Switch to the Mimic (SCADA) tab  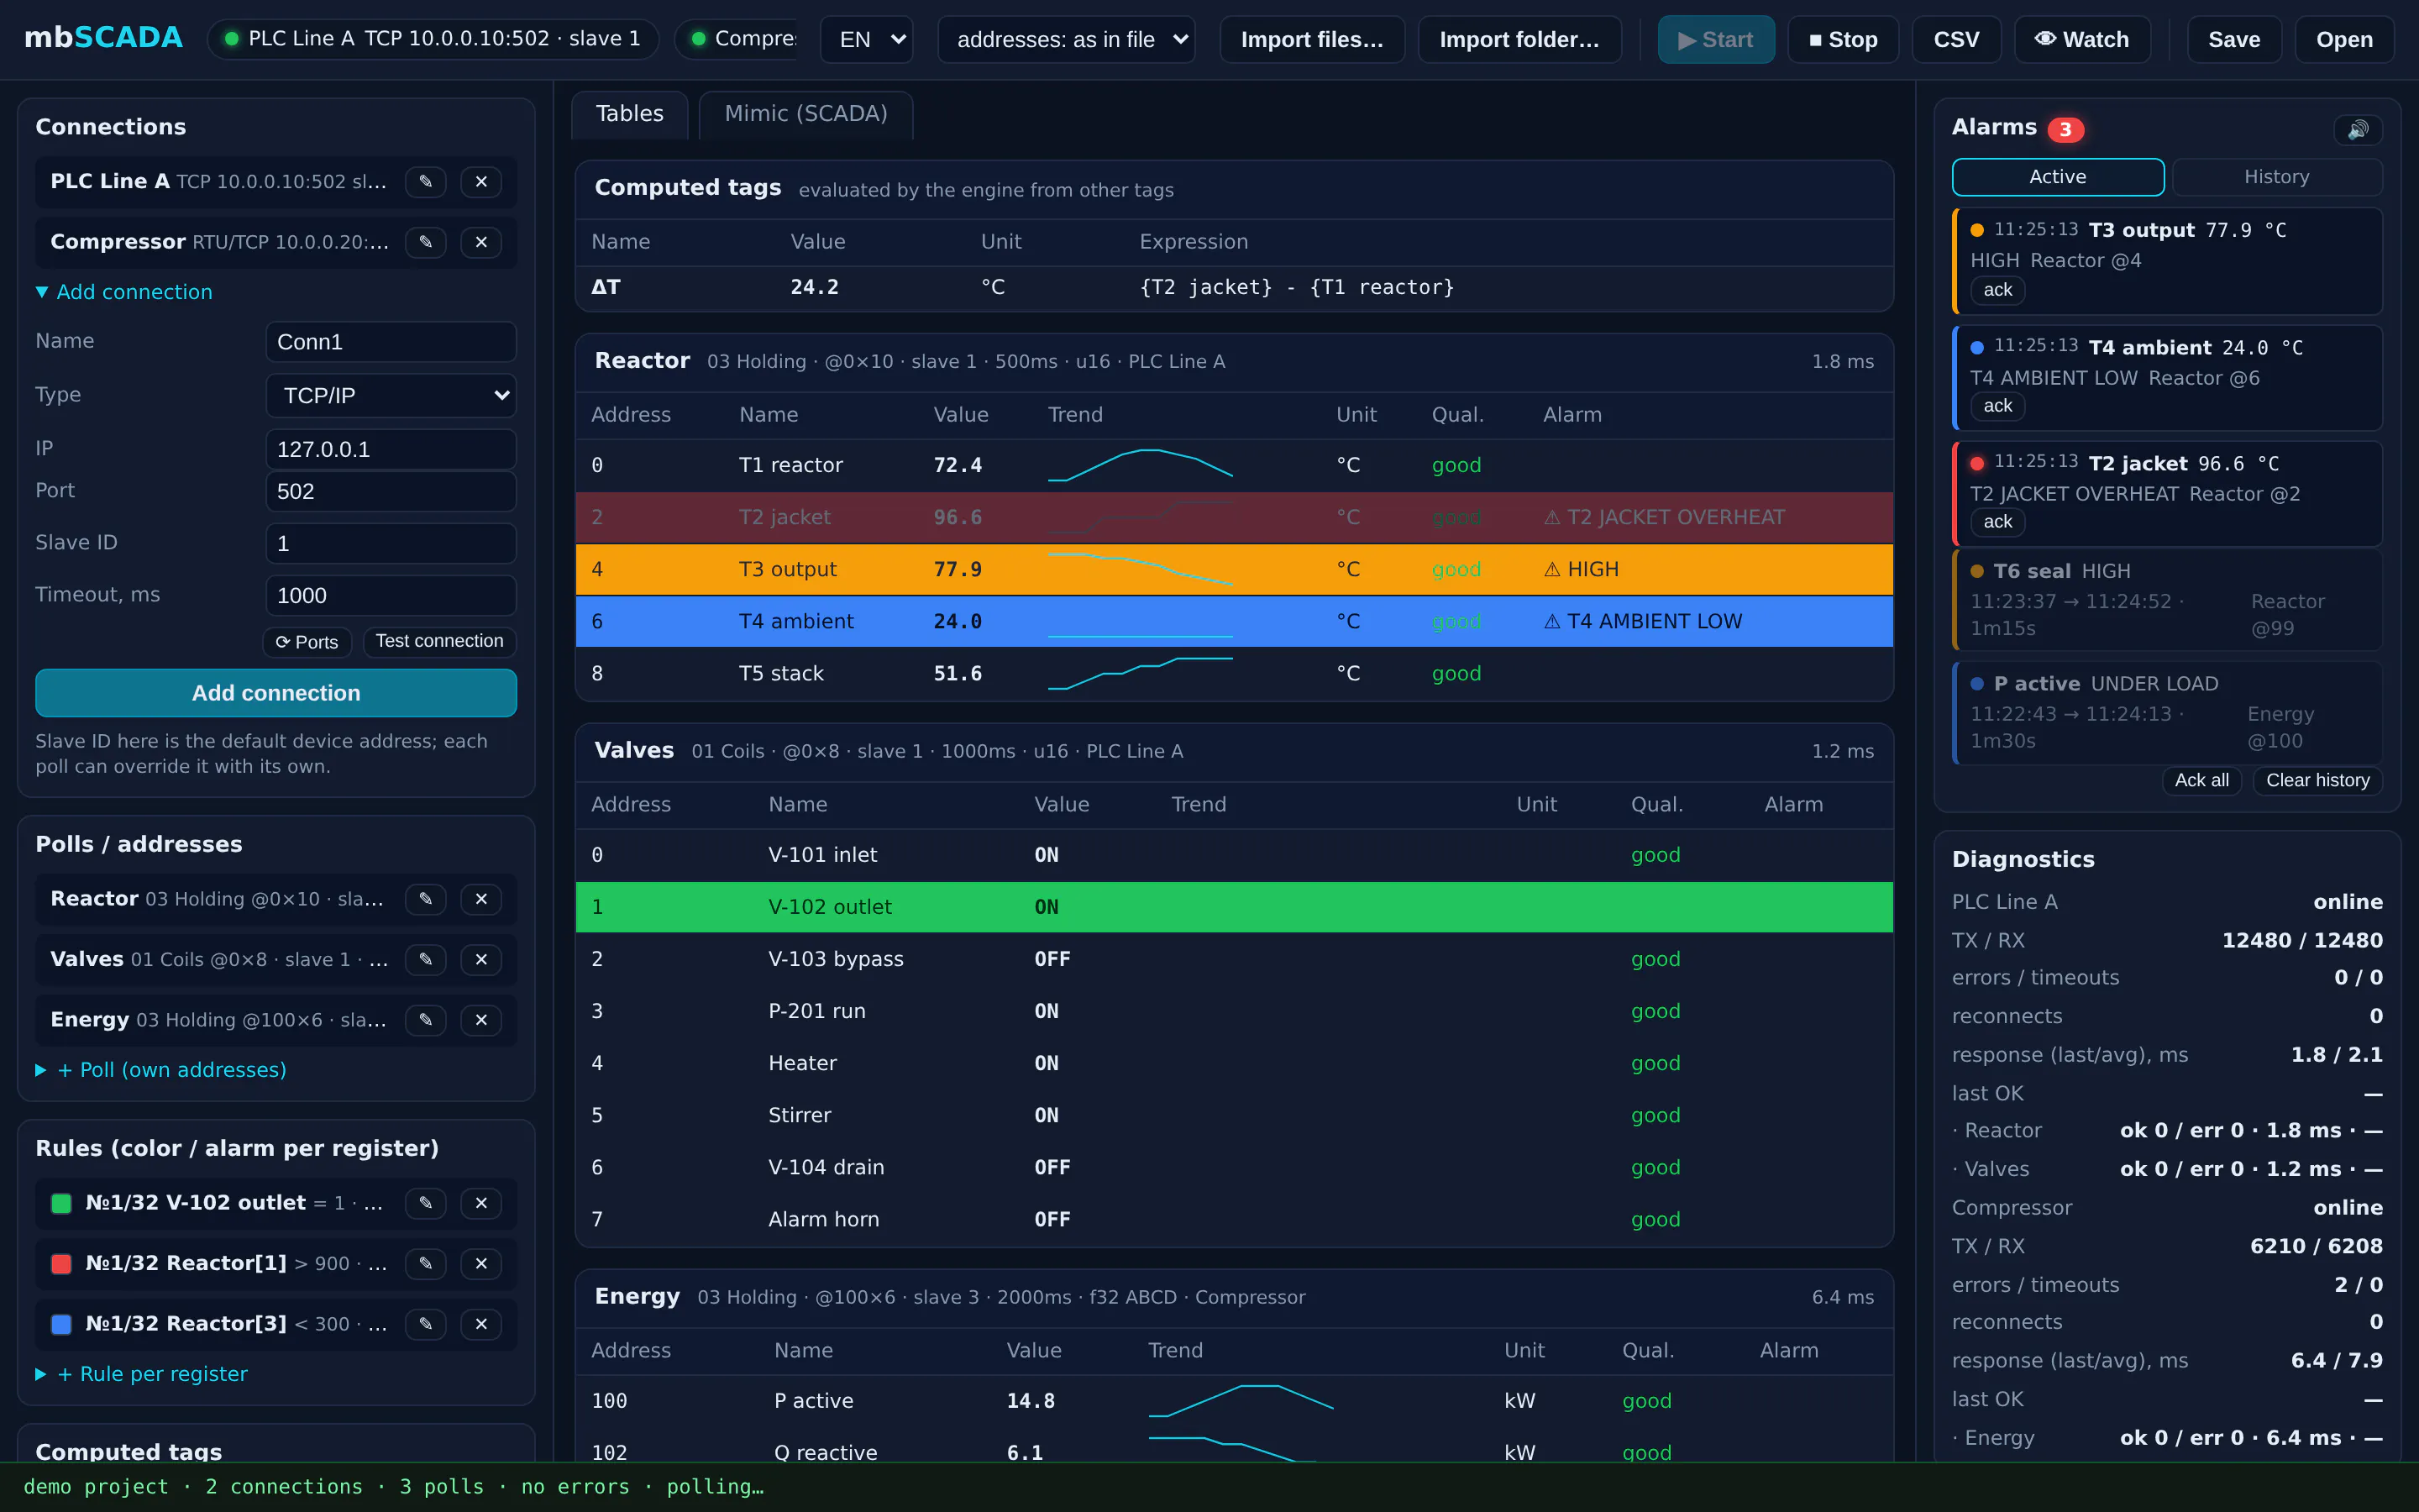(805, 114)
